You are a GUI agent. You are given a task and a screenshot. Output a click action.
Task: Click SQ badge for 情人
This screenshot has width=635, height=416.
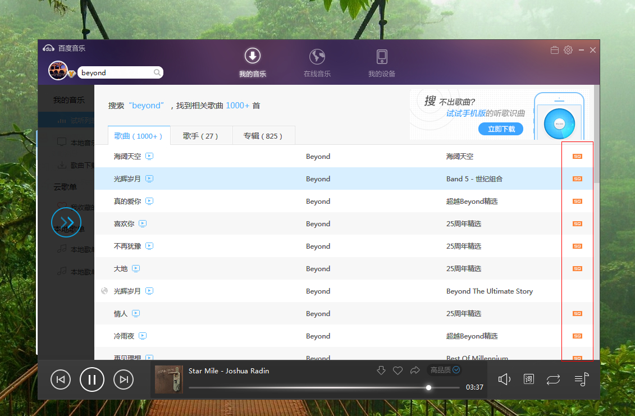577,313
